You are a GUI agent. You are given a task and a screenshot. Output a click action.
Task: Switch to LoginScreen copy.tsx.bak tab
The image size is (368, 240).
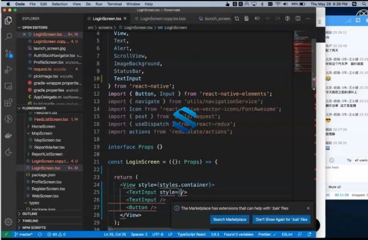tap(163, 18)
